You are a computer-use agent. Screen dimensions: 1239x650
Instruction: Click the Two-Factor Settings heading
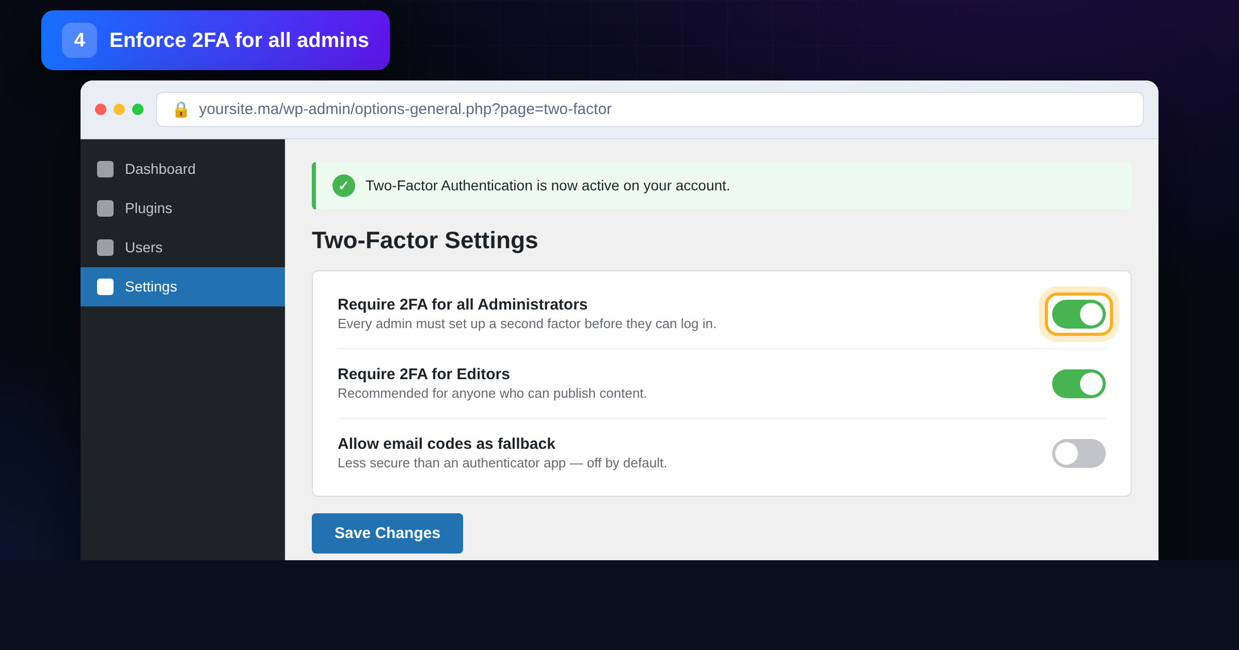[x=425, y=240]
